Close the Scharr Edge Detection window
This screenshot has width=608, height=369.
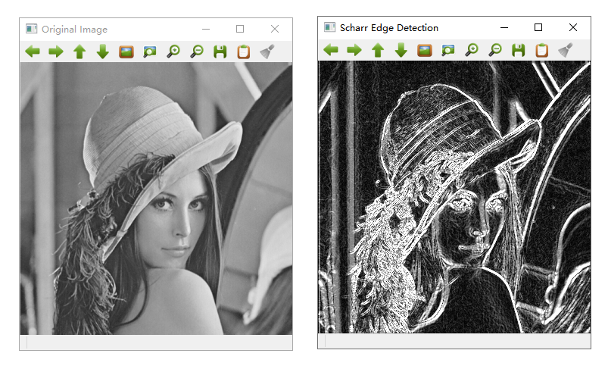(573, 27)
